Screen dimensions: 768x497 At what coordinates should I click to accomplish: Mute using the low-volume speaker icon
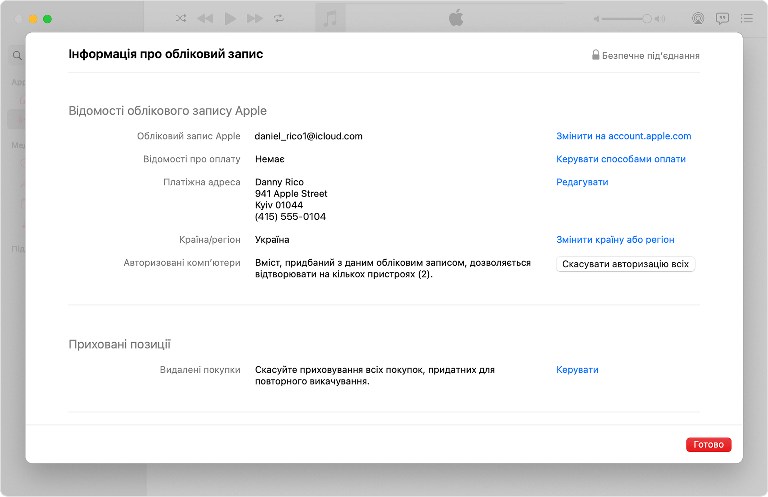(597, 19)
